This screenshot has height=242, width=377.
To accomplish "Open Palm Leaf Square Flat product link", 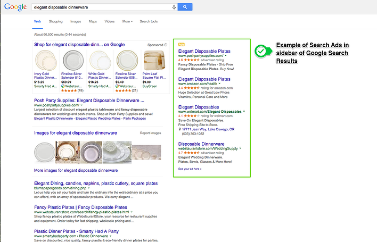I will click(154, 76).
